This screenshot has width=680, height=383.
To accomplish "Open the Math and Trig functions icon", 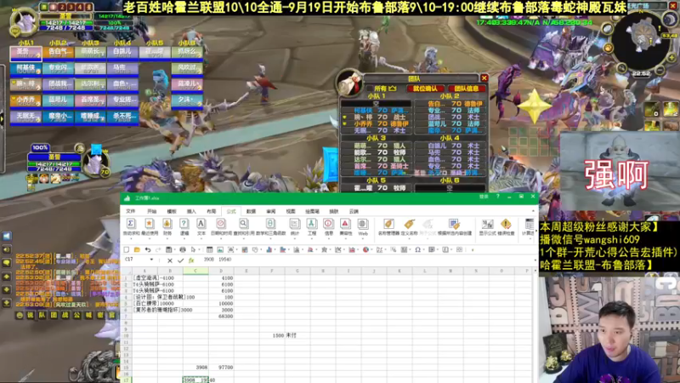I will click(x=270, y=224).
